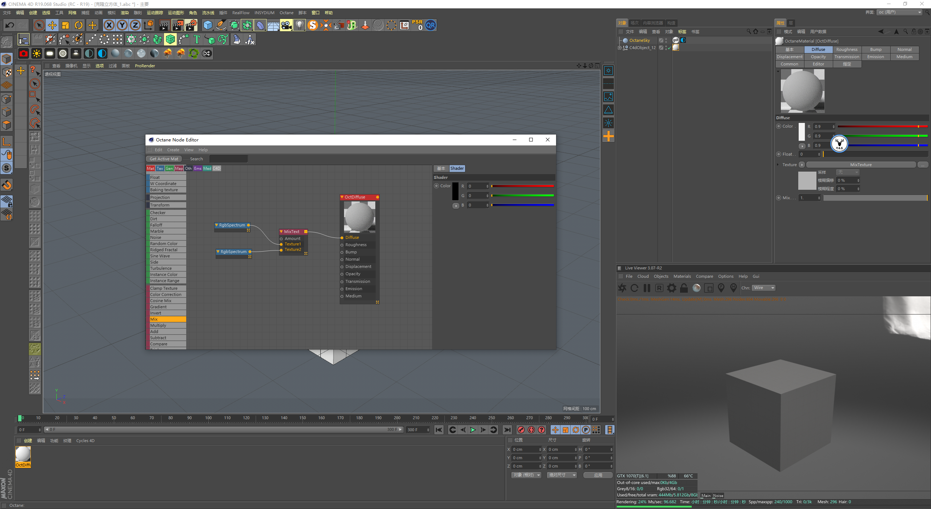Open the Chn Wire channel dropdown
Screen dimensions: 931x509
764,288
